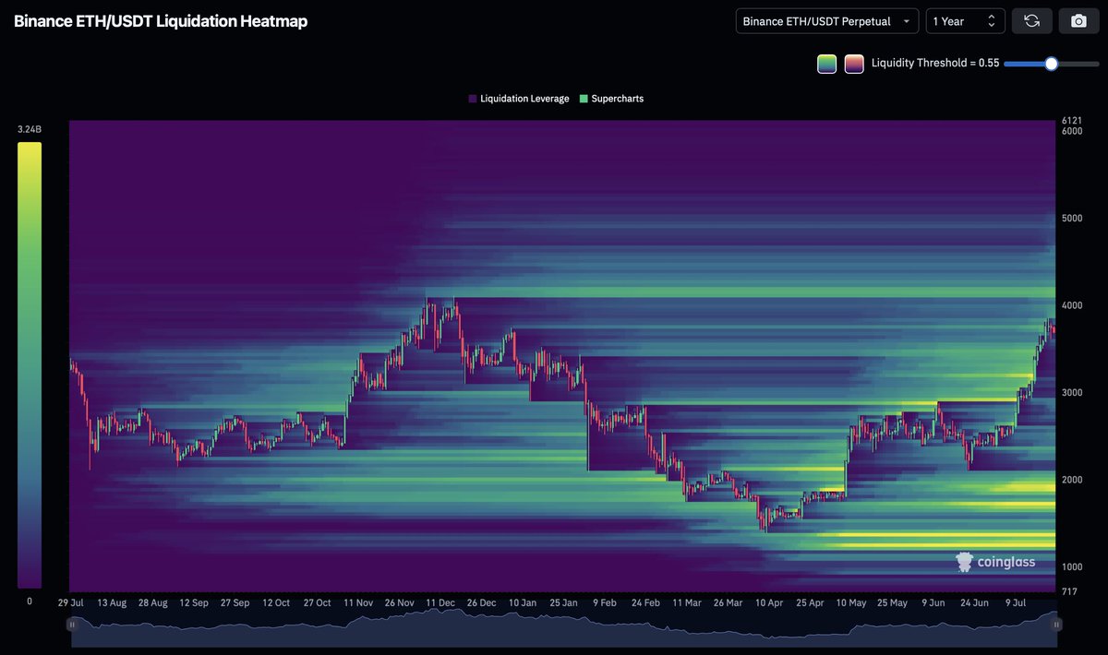Click the 11 Dec date axis label
Image resolution: width=1108 pixels, height=655 pixels.
tap(440, 602)
